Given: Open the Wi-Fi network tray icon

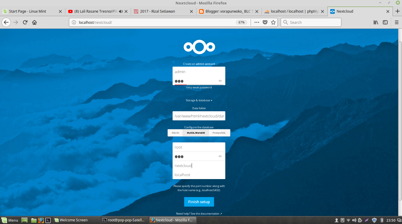Looking at the screenshot, I should [348, 220].
